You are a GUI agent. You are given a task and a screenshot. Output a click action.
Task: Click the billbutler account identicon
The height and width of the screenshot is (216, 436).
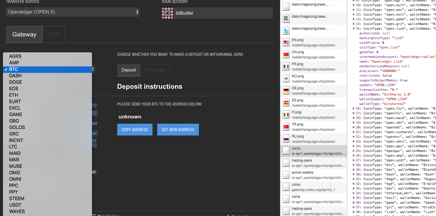tap(167, 13)
